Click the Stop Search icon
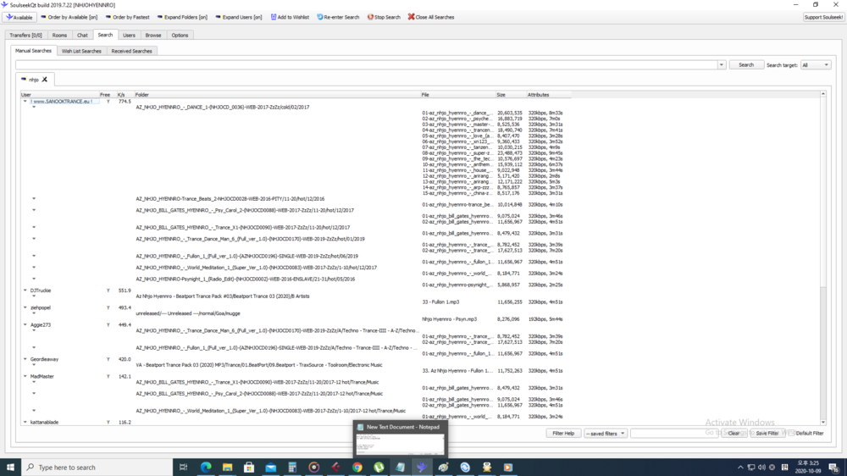The height and width of the screenshot is (476, 847). coord(370,17)
